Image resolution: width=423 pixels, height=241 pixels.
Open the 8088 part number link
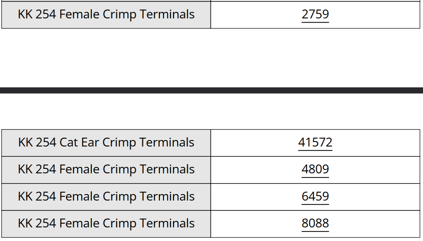coord(315,223)
